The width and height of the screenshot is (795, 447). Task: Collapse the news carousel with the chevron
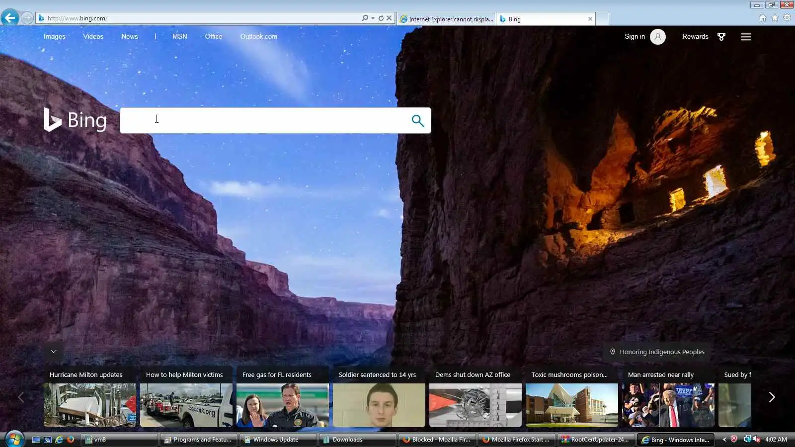tap(54, 352)
